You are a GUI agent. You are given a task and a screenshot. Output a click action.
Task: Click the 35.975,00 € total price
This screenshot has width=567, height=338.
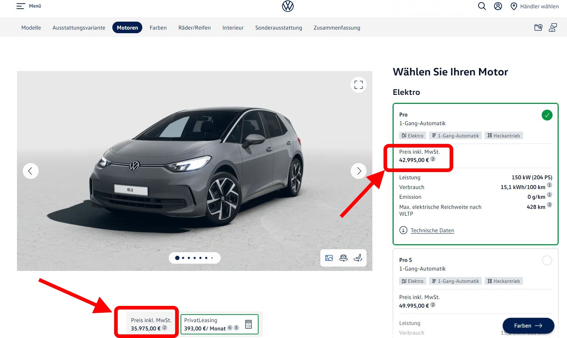(146, 329)
